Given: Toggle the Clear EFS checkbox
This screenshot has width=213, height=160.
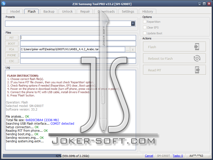Looking at the screenshot, I should pos(145,28).
